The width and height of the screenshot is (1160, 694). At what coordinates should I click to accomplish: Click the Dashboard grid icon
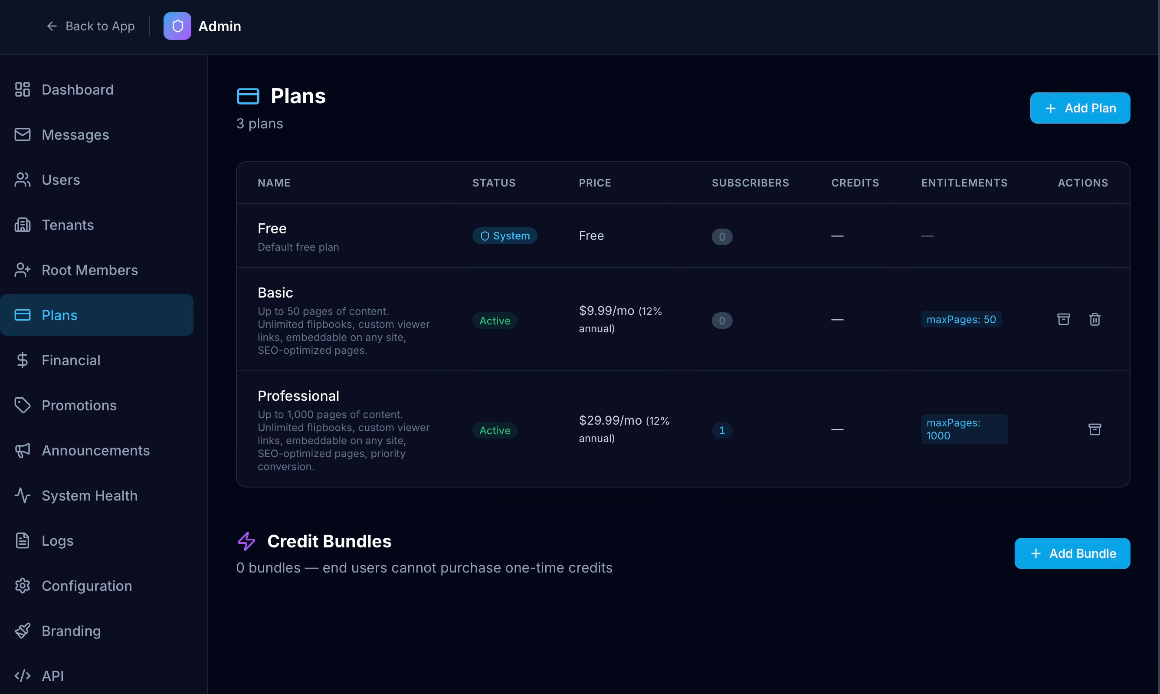point(23,89)
